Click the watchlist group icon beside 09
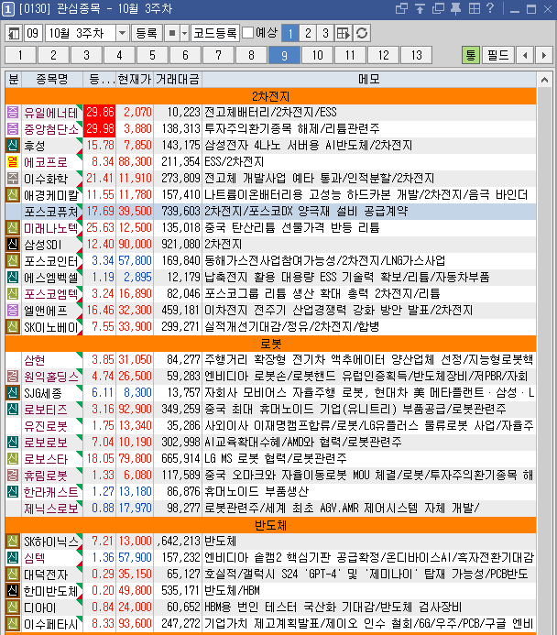 pyautogui.click(x=13, y=33)
